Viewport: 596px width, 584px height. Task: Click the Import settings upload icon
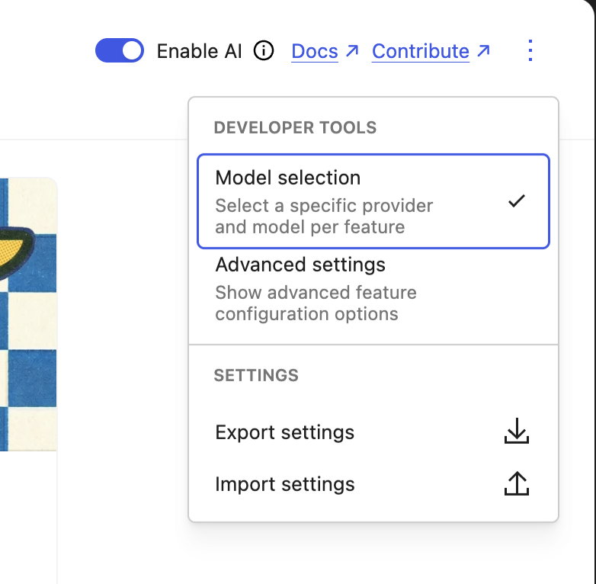[x=517, y=483]
